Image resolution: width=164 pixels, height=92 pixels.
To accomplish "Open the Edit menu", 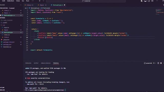I will pyautogui.click(x=4, y=1).
